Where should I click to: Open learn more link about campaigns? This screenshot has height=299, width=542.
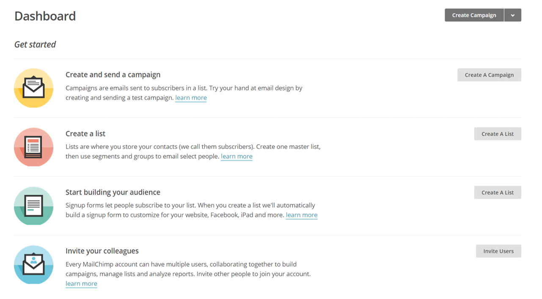coord(191,98)
